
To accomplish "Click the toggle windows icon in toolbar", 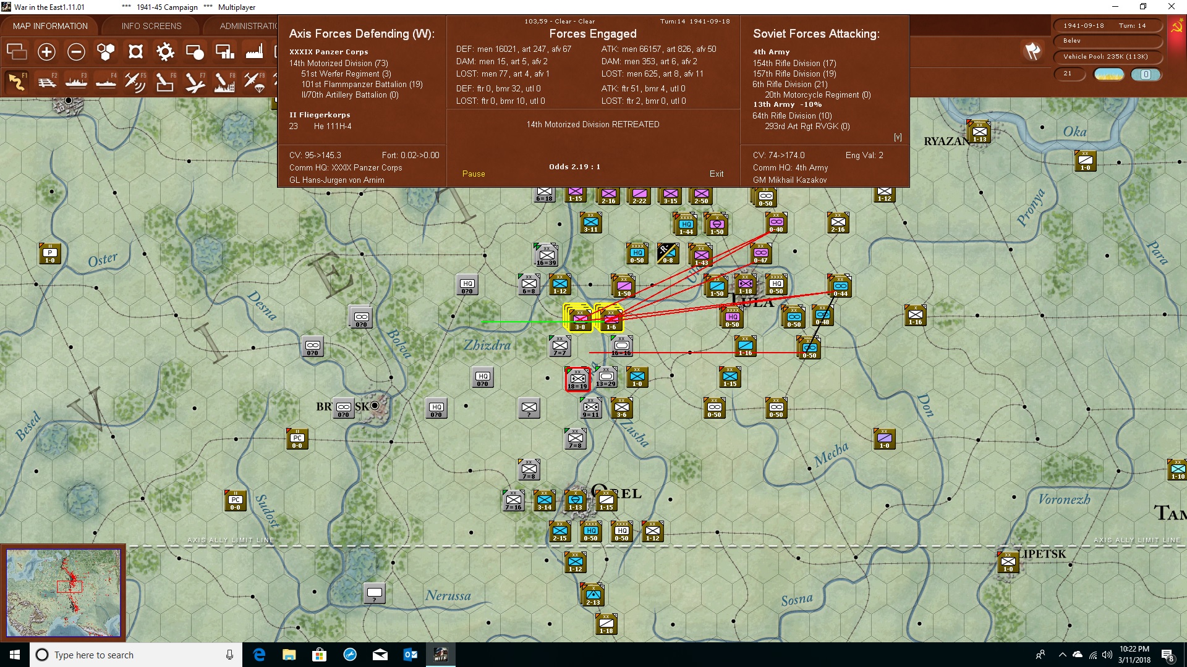I will tap(17, 52).
